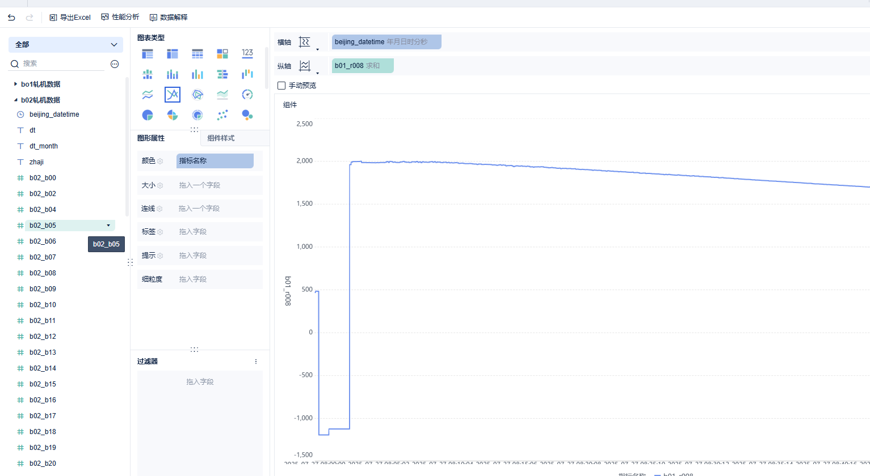Open 数据解释 data interpretation
Screen dimensions: 870x476
point(169,18)
